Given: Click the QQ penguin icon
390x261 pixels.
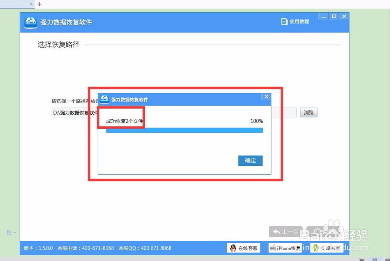Looking at the screenshot, I should (233, 248).
